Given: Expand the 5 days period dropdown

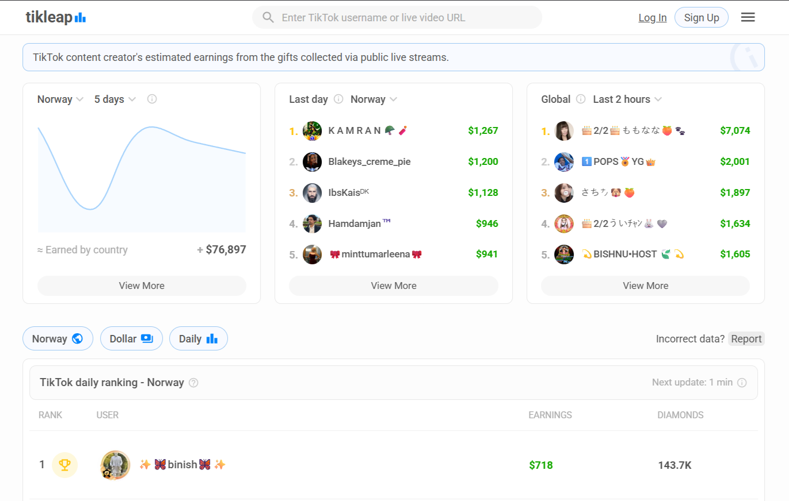Looking at the screenshot, I should (115, 99).
